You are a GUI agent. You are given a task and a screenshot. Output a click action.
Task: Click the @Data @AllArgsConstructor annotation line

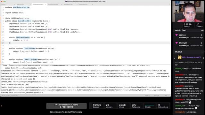[17, 18]
